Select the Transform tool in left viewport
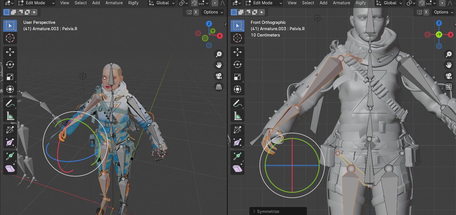The image size is (456, 215). [10, 89]
